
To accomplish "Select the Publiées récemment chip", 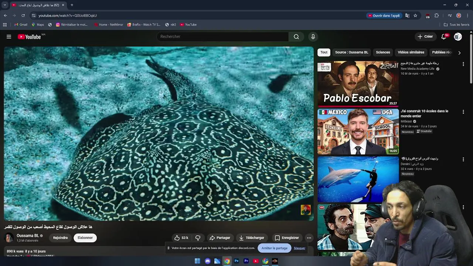I will 442,52.
